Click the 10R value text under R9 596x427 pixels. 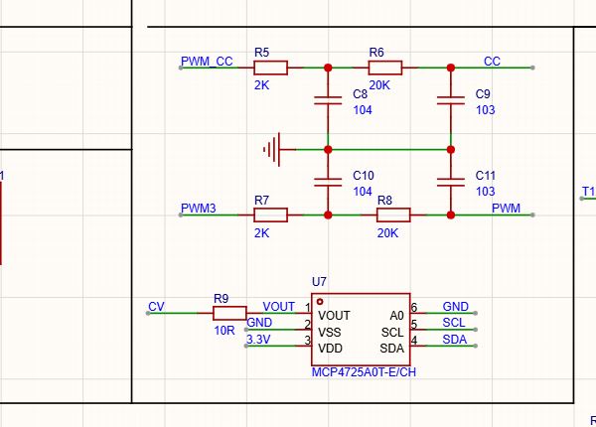224,331
